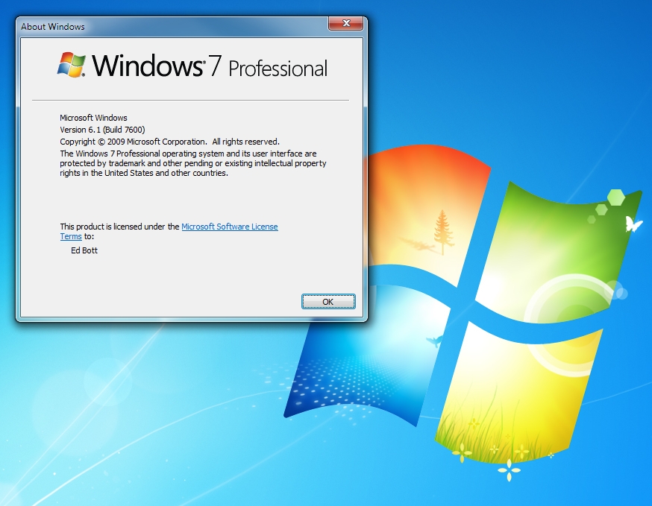Click the Windows flag logo in dialog
Viewport: 652px width, 506px height.
point(71,65)
